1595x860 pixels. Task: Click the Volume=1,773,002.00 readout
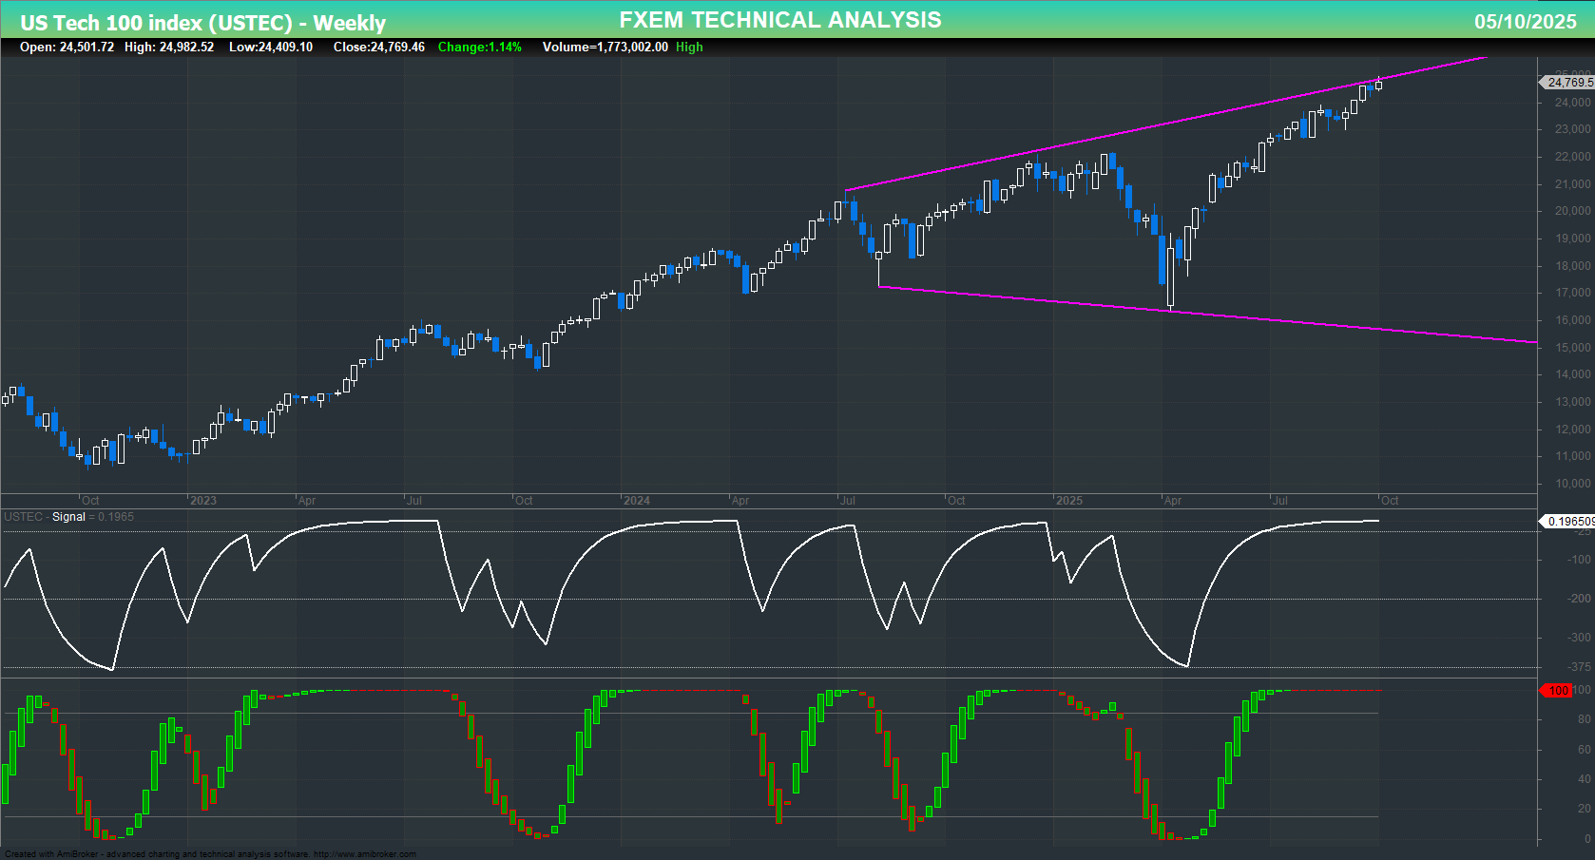tap(604, 47)
